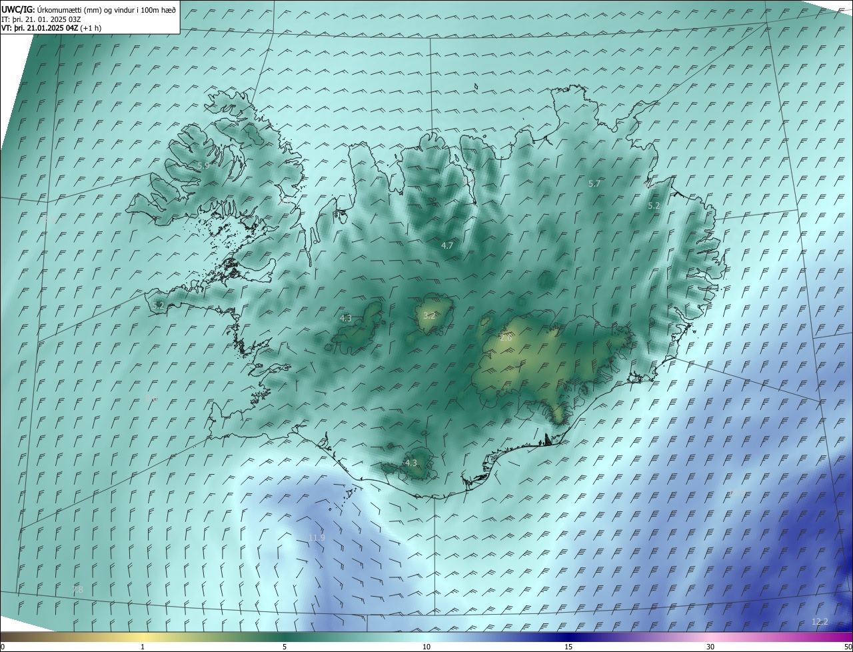
Task: Click the precipitation color scale bar
Action: 426,637
